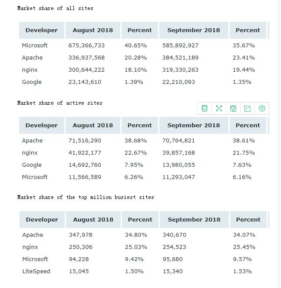The width and height of the screenshot is (281, 288).
Task: Select the LiteSpeed developer cell
Action: click(36, 271)
